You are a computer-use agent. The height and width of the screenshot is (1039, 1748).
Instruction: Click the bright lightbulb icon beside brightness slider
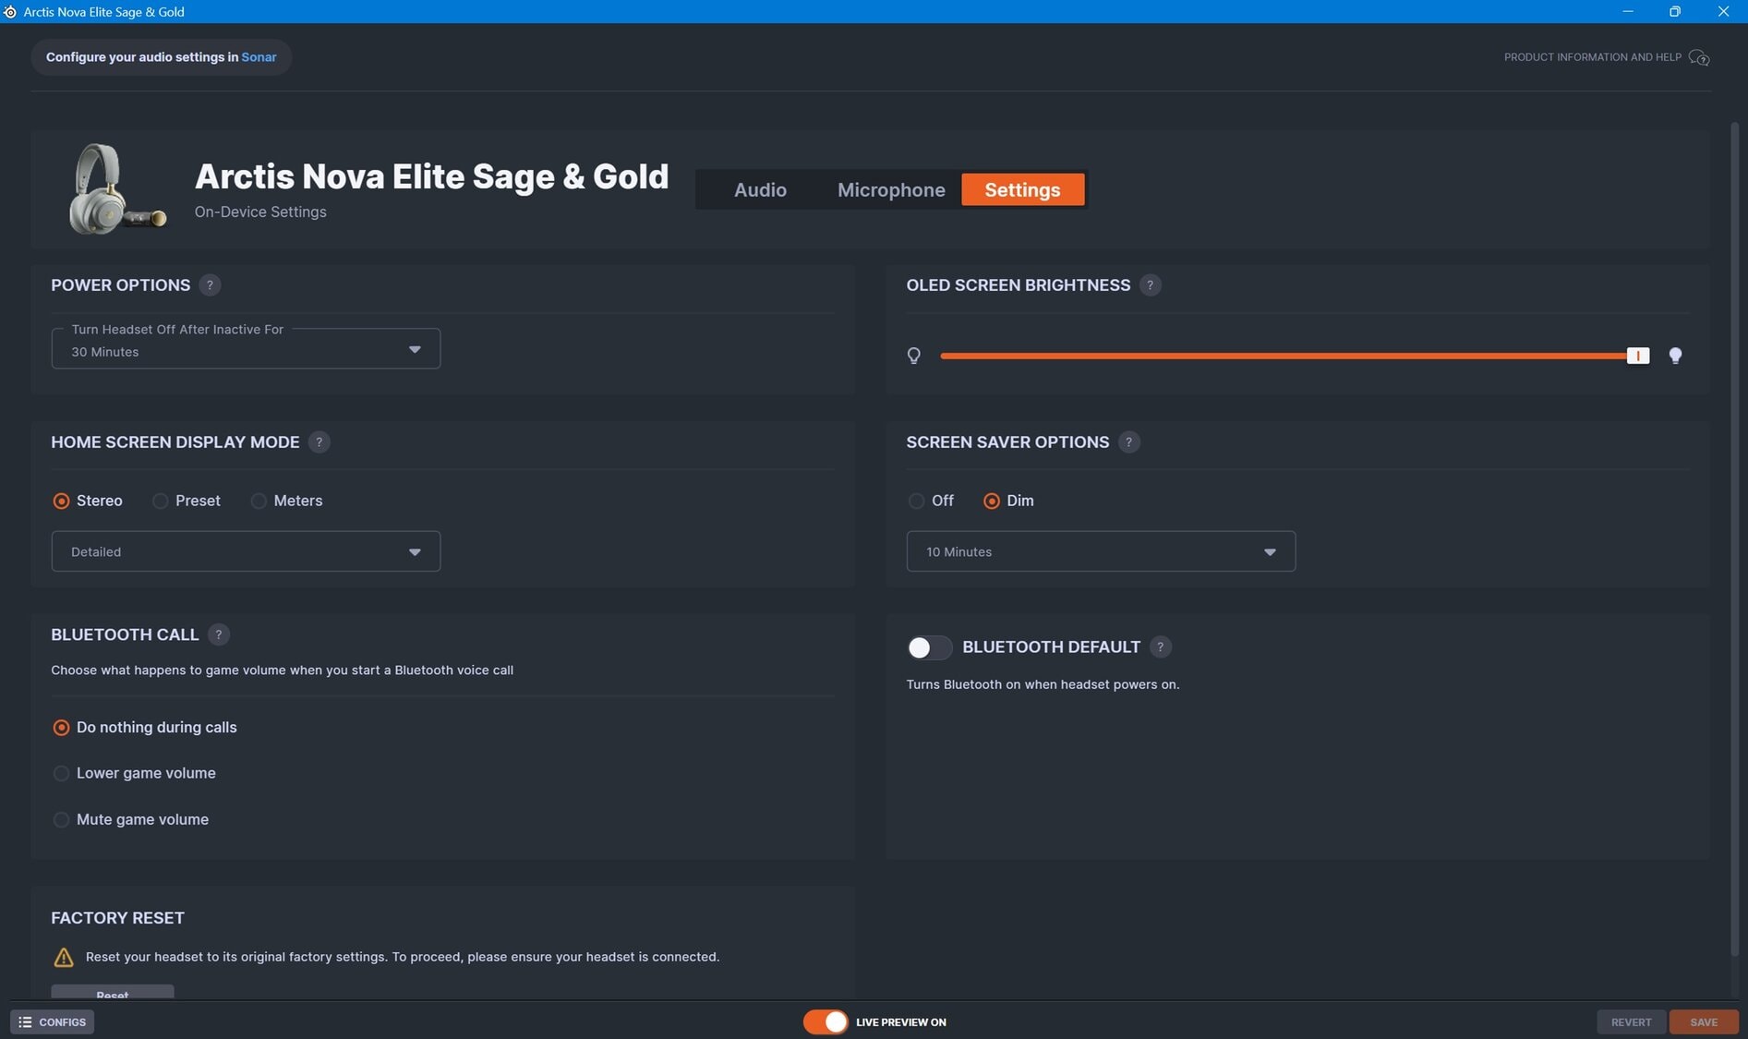point(1675,356)
